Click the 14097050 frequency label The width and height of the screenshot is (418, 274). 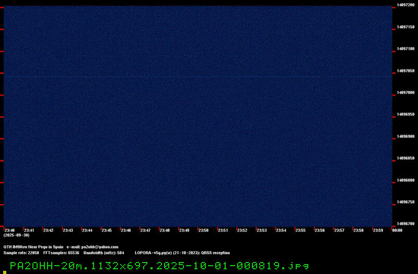point(406,71)
